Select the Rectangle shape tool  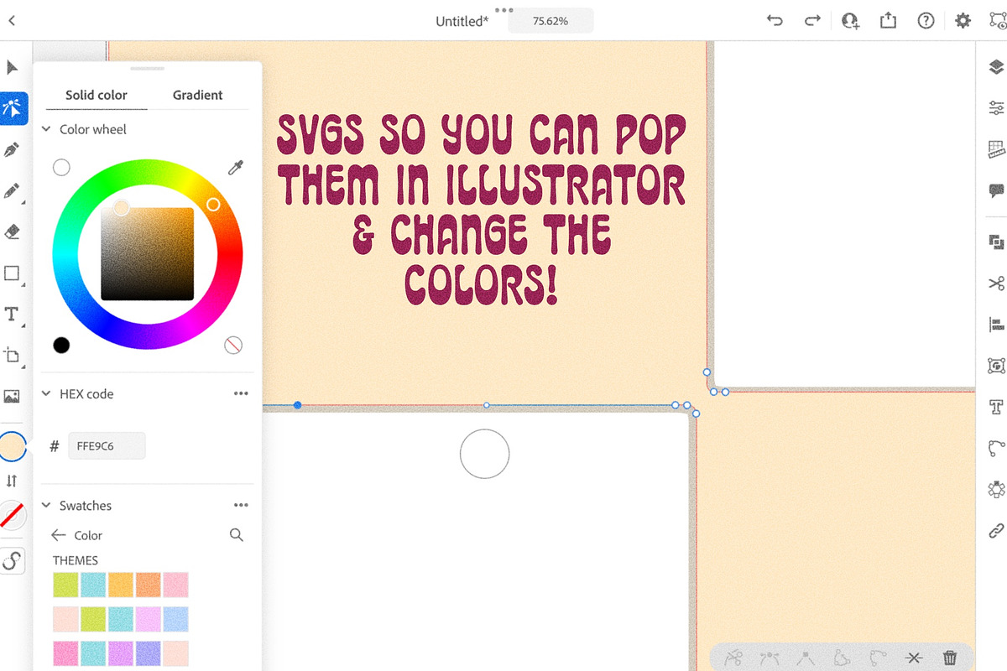pyautogui.click(x=12, y=273)
